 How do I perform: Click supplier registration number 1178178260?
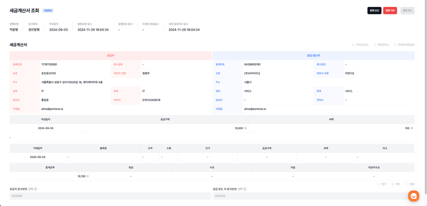49,64
